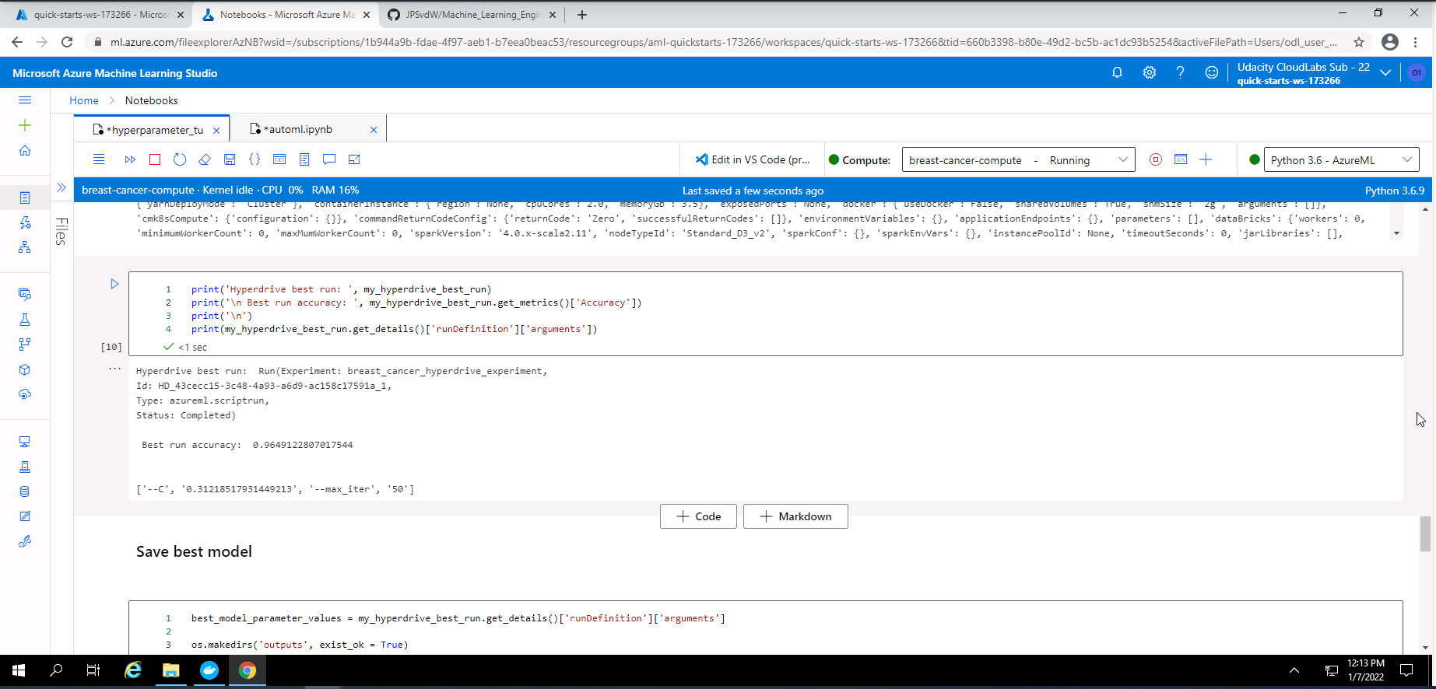Expand the Files pane with double chevron
The height and width of the screenshot is (689, 1436).
pos(61,187)
